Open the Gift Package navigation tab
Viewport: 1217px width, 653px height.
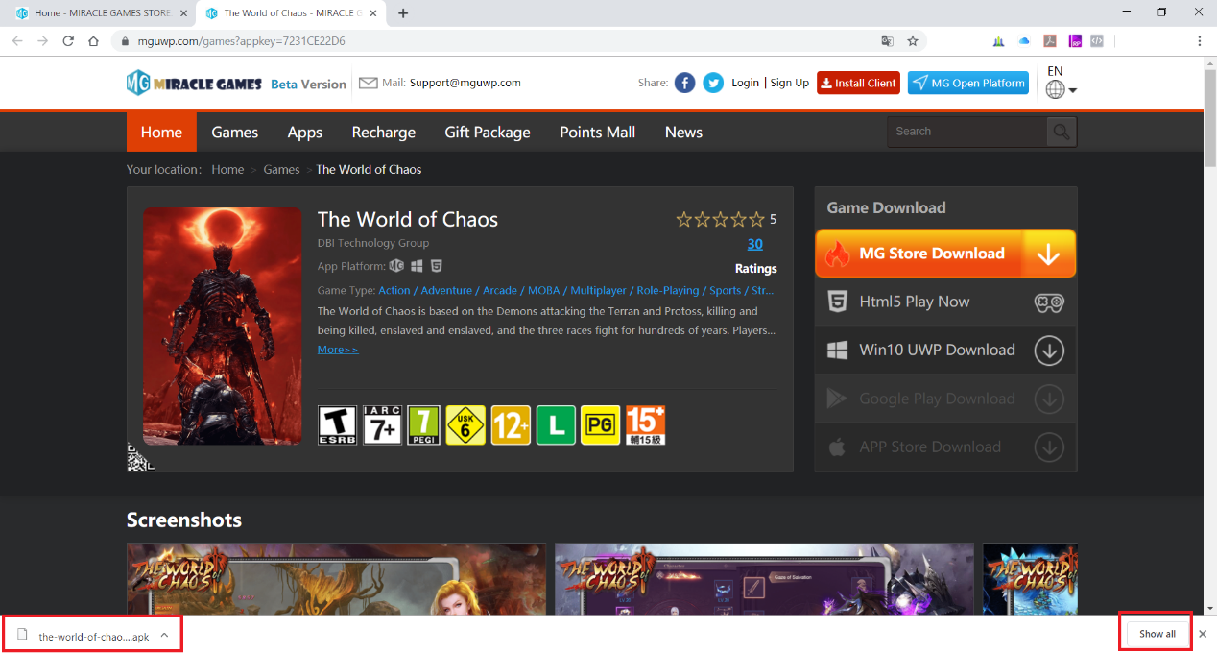point(488,133)
